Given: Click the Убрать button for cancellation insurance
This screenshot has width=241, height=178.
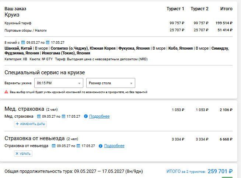Looking at the screenshot, I should [23, 154].
